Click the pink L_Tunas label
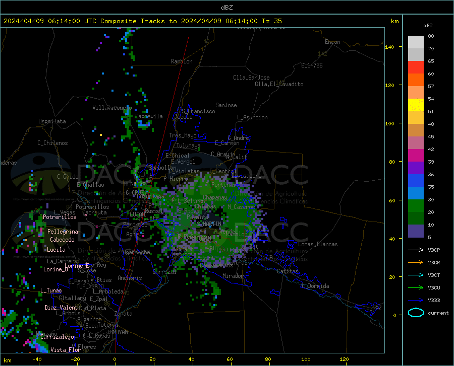 click(51, 290)
